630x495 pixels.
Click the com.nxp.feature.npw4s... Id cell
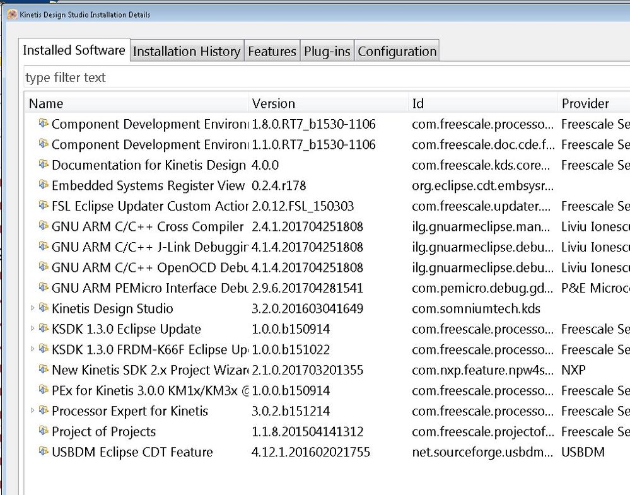482,370
